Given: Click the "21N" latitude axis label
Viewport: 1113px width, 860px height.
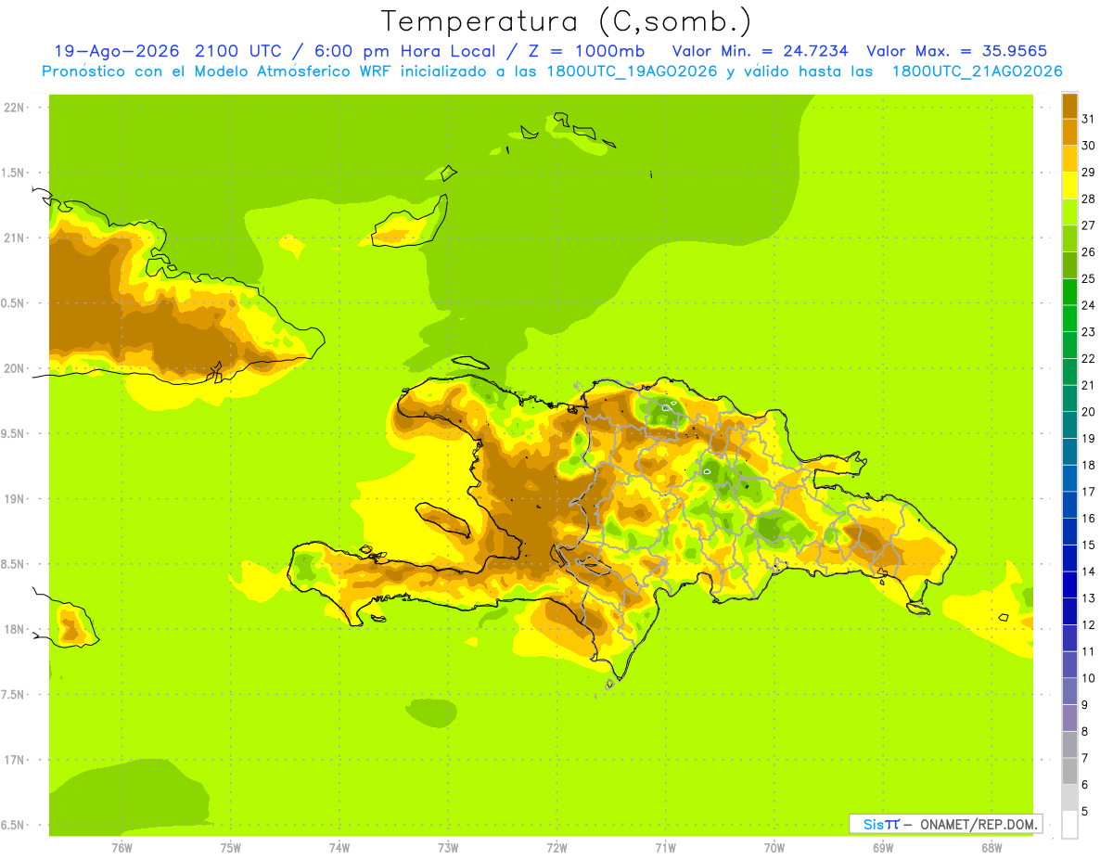Looking at the screenshot, I should [x=14, y=237].
